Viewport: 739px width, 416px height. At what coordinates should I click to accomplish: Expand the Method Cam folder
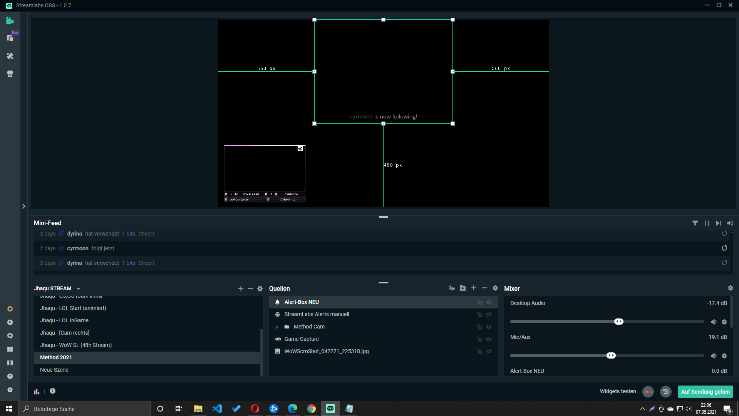276,327
